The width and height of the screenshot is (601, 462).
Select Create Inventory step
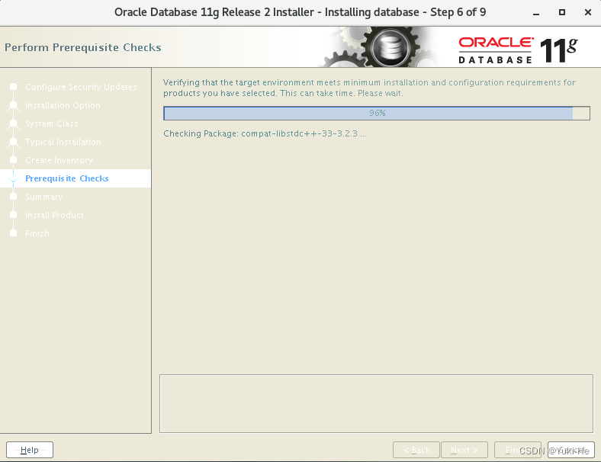pos(59,160)
